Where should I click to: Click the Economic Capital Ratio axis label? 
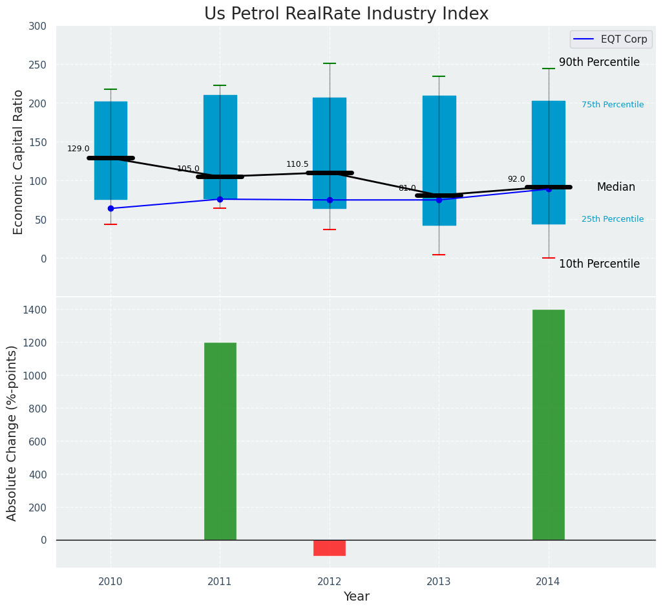pos(19,162)
